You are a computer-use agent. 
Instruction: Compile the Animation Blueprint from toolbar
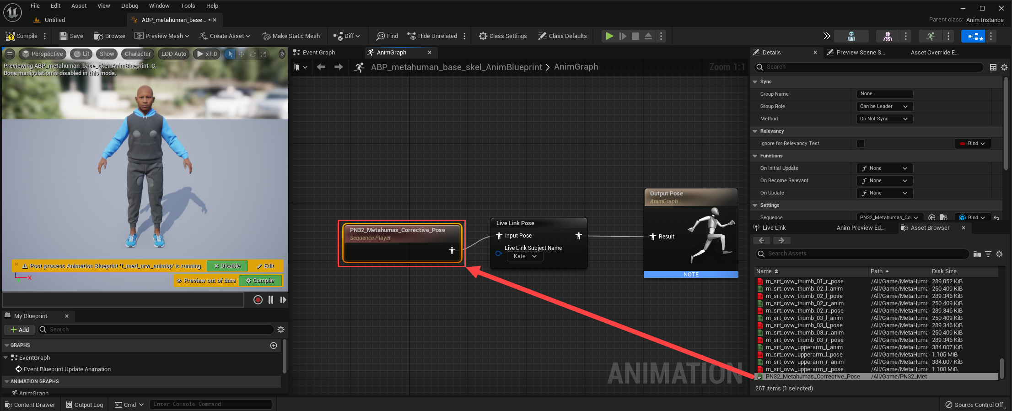point(22,36)
